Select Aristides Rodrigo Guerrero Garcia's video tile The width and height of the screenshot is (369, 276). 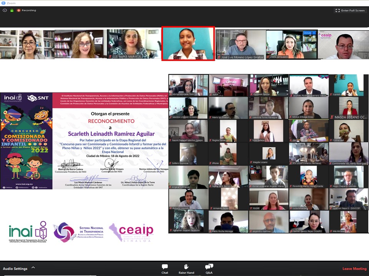pyautogui.click(x=309, y=85)
